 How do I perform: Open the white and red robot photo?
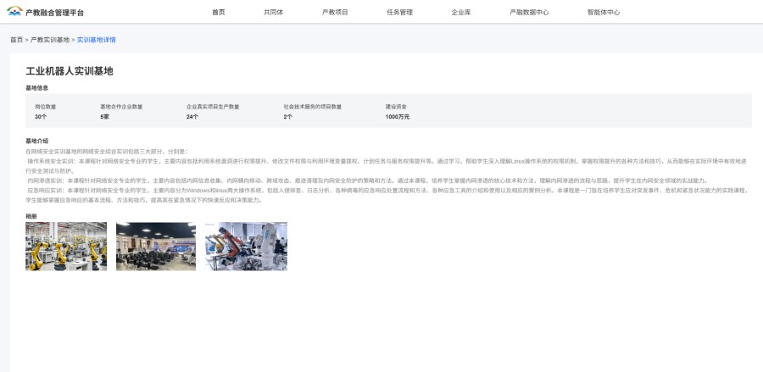(246, 246)
